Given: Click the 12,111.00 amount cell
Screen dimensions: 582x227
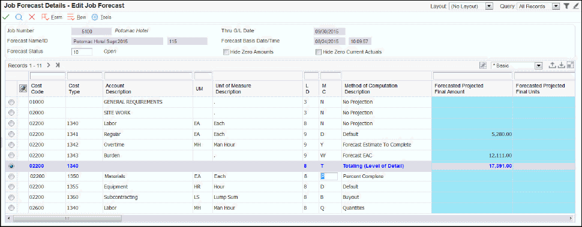Looking at the screenshot, I should (472, 156).
